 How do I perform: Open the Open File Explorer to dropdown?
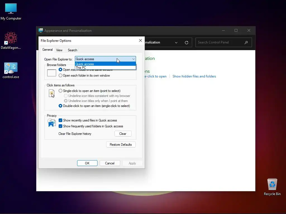click(105, 59)
